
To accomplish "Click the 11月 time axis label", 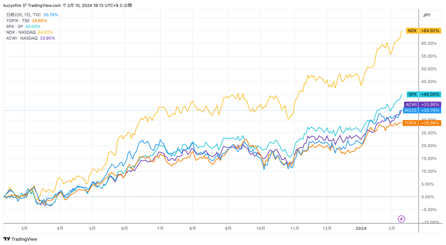I will point(295,228).
